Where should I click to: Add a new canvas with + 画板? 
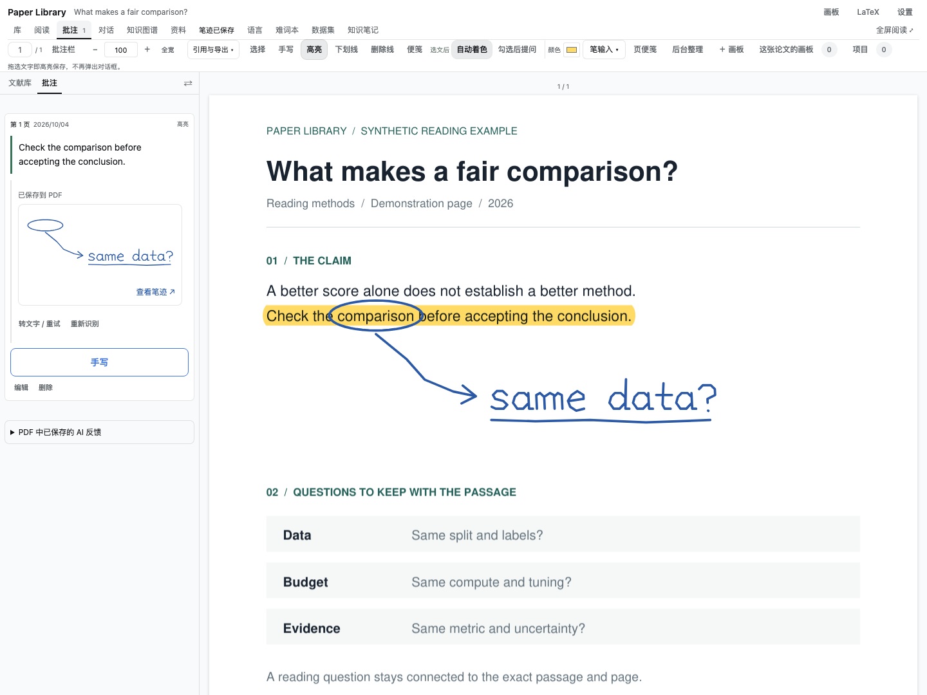click(731, 50)
